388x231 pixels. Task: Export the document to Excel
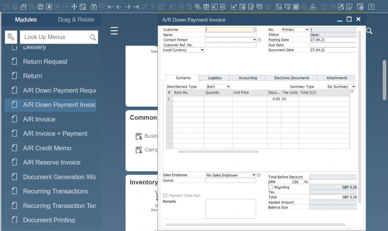(49, 6)
